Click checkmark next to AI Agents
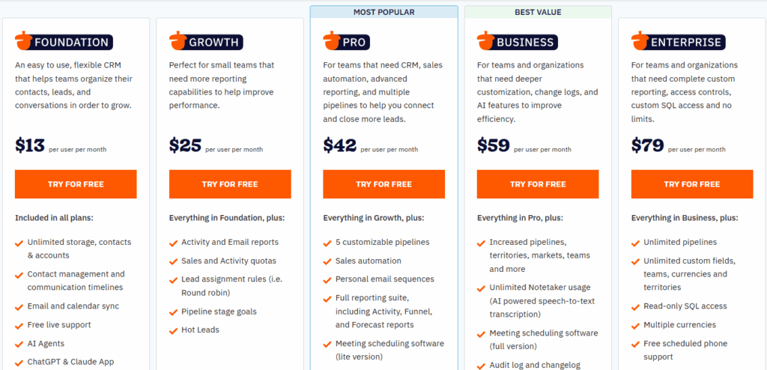 19,345
